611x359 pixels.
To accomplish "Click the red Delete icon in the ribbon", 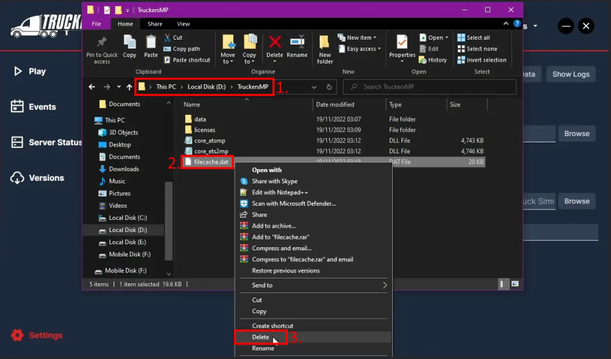I will click(275, 44).
